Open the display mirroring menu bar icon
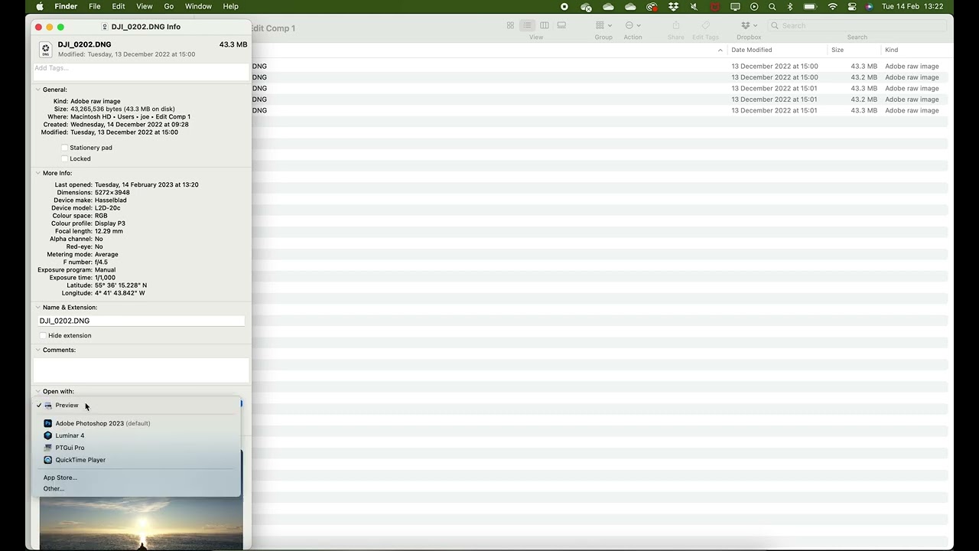The width and height of the screenshot is (979, 551). 735,6
